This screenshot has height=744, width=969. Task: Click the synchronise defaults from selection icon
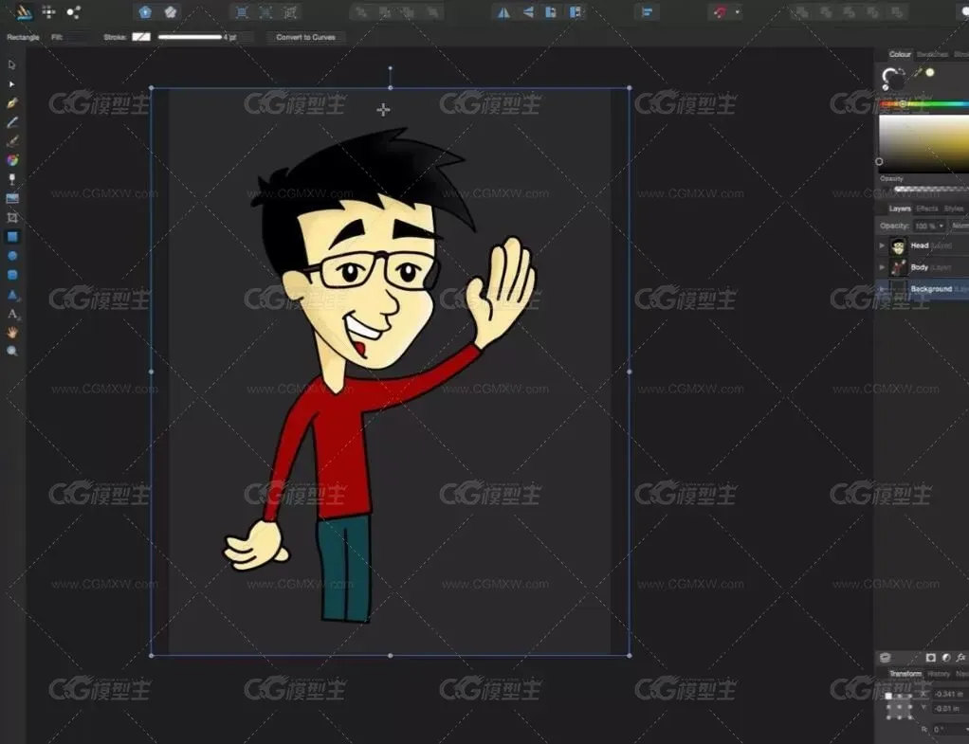pos(145,11)
